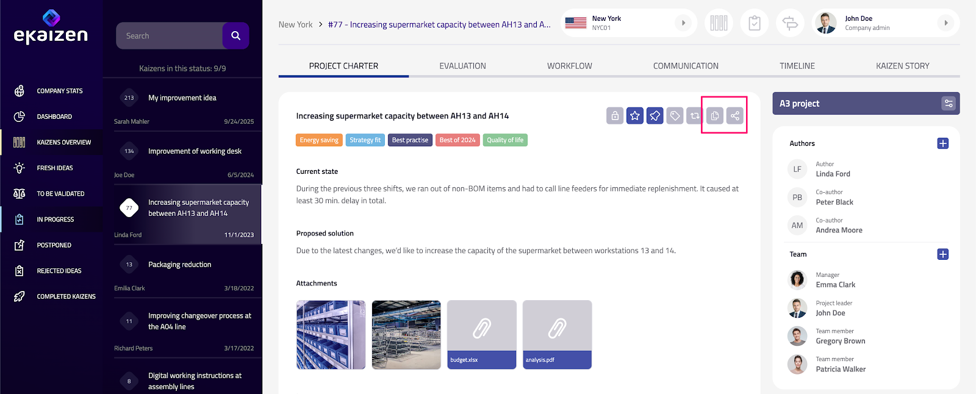This screenshot has height=394, width=976.
Task: Click the convert arrows icon in kaizen toolbar
Action: tap(695, 115)
